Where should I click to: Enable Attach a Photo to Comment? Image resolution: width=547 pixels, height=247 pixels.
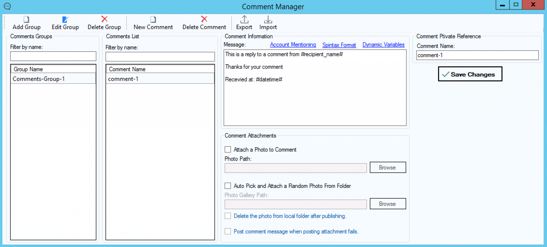coord(228,149)
